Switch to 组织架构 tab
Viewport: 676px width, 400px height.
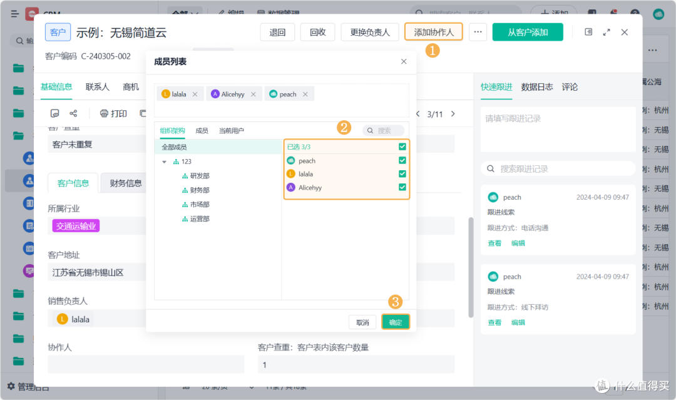pyautogui.click(x=173, y=131)
